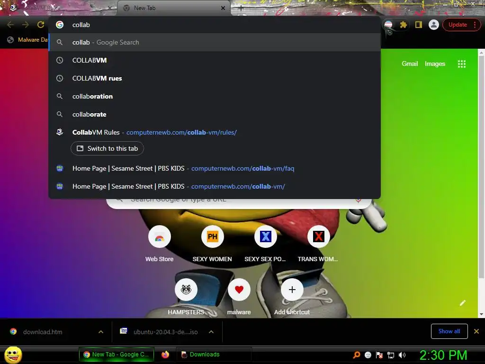This screenshot has width=485, height=364.
Task: Open the Downloads taskbar window
Action: [x=214, y=355]
